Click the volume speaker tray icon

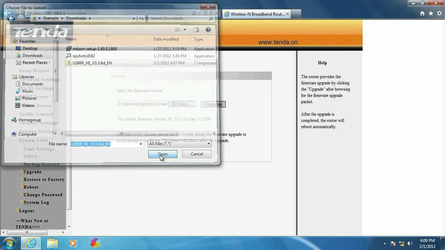[x=410, y=243]
